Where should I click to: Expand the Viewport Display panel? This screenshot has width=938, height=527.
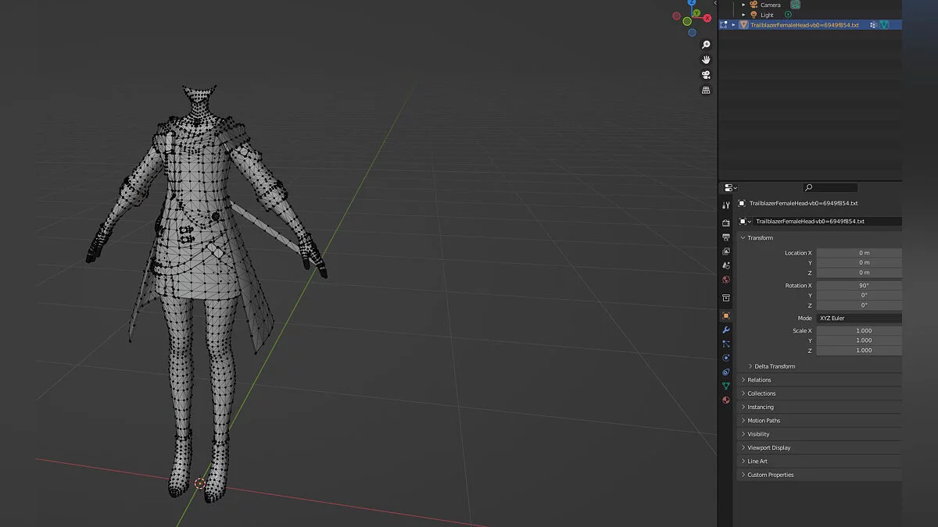768,448
